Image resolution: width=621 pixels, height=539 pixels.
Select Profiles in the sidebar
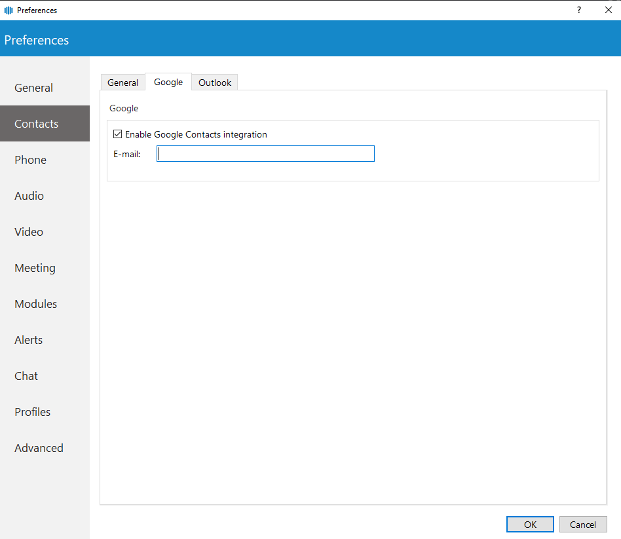tap(32, 412)
